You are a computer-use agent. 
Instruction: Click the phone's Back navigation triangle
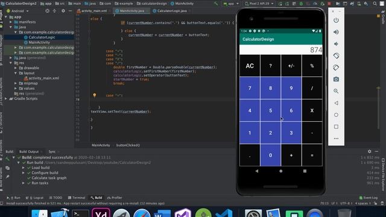[257, 171]
